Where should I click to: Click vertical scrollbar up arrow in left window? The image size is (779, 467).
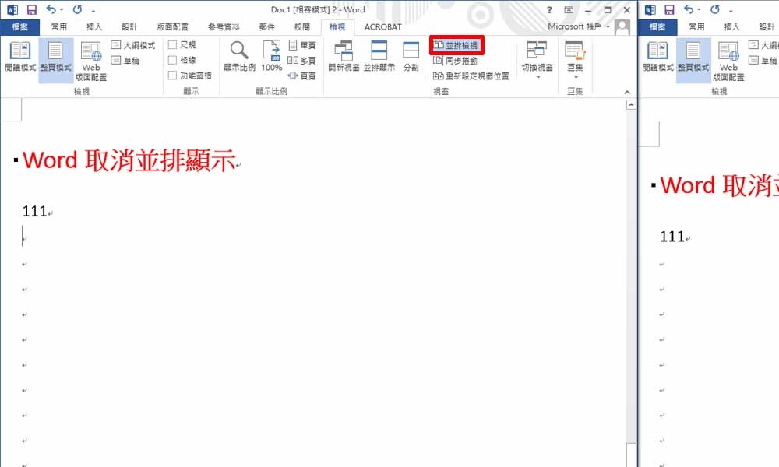(631, 105)
